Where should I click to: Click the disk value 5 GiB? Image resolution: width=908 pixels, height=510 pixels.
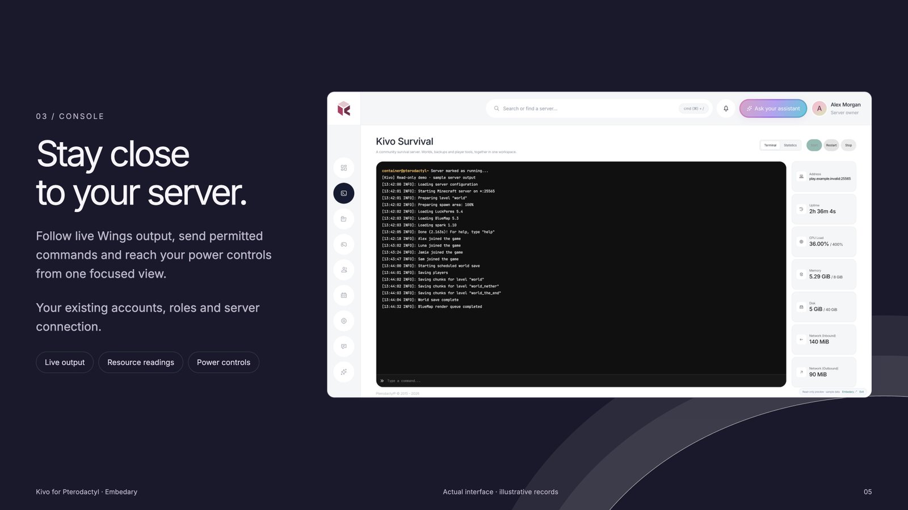[x=815, y=309]
